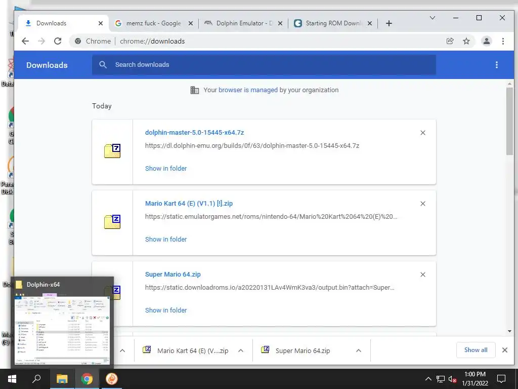This screenshot has height=389, width=518.
Task: Click the forward navigation arrow
Action: [41, 41]
